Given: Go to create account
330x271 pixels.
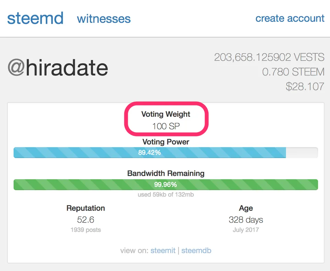Looking at the screenshot, I should (290, 18).
